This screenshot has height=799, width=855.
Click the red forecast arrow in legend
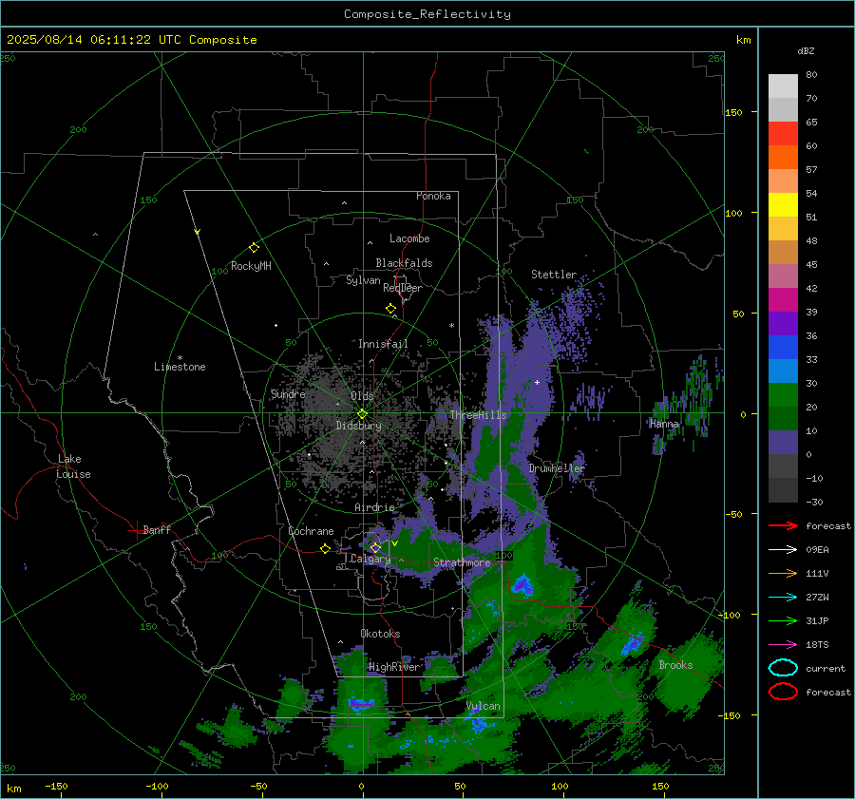tap(783, 525)
